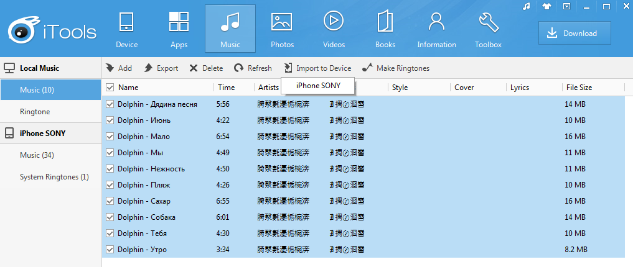Go to the Photos section
The image size is (633, 267).
282,29
